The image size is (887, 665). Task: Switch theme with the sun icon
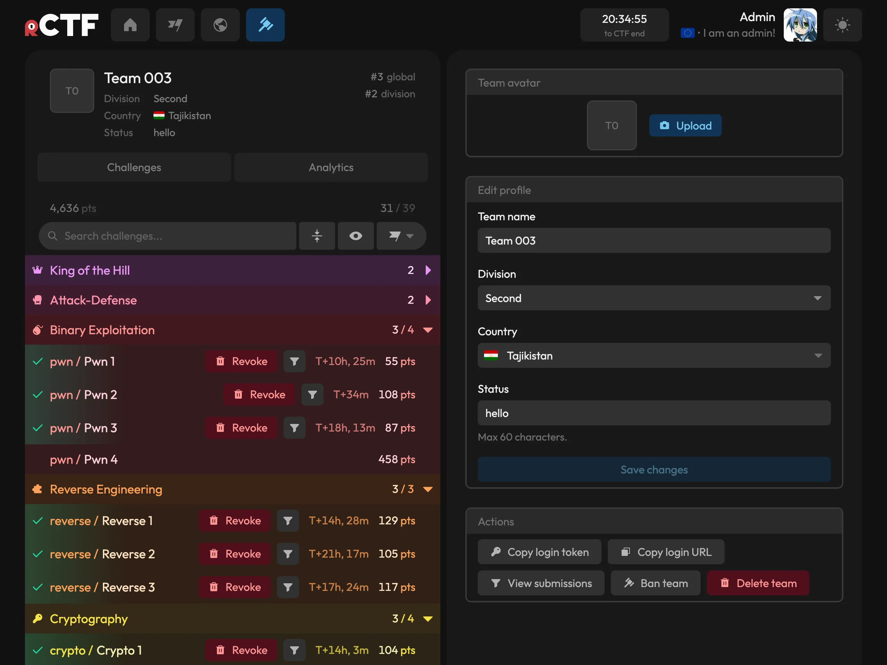point(842,25)
